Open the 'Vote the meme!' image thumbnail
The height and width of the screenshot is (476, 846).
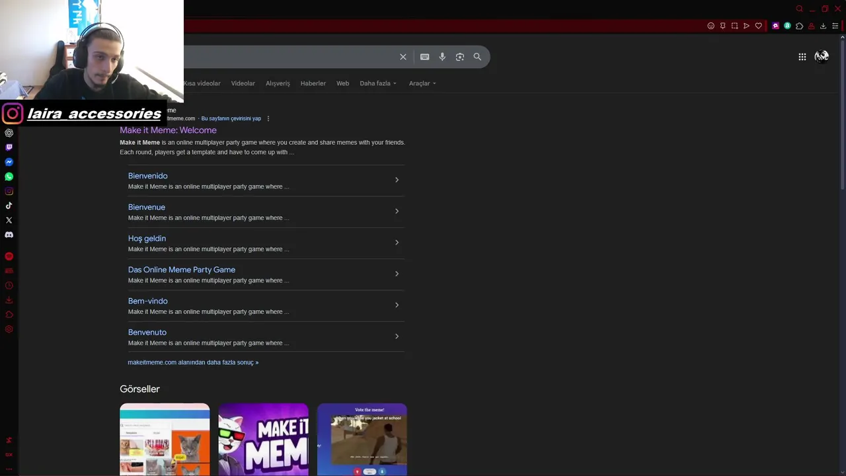(362, 439)
